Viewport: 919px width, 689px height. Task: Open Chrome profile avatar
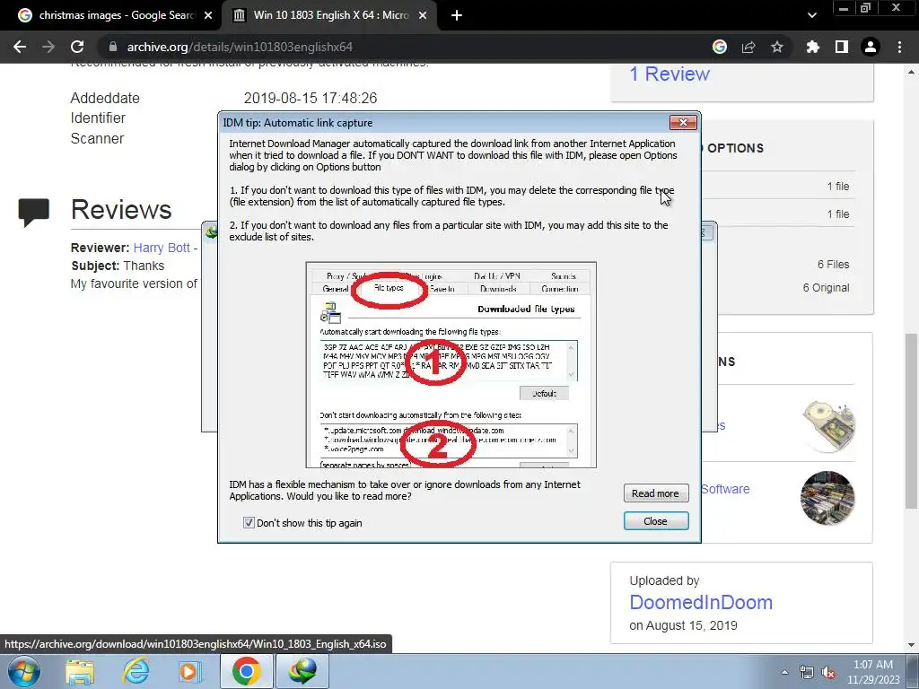coord(871,47)
